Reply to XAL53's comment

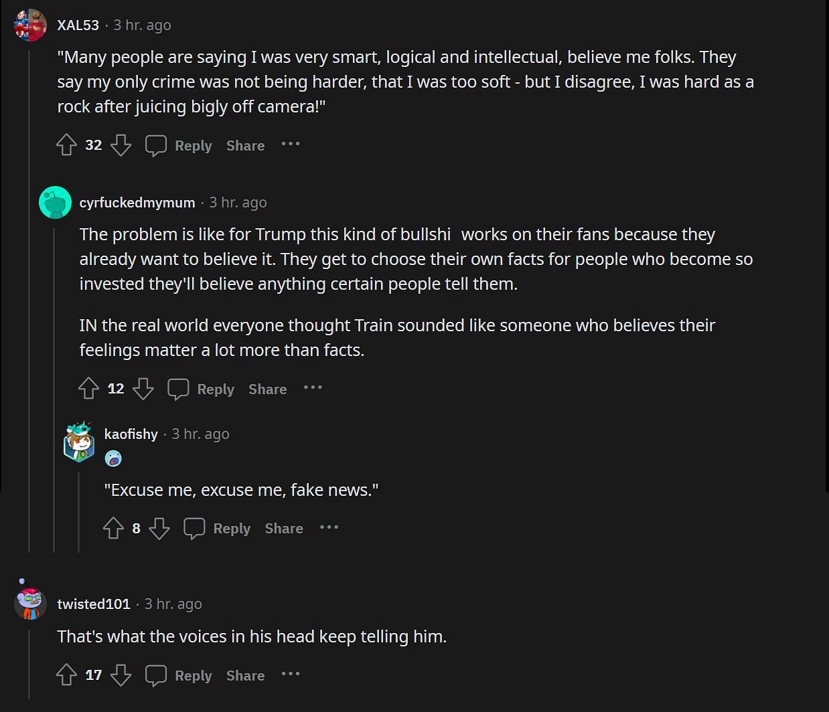(x=179, y=145)
